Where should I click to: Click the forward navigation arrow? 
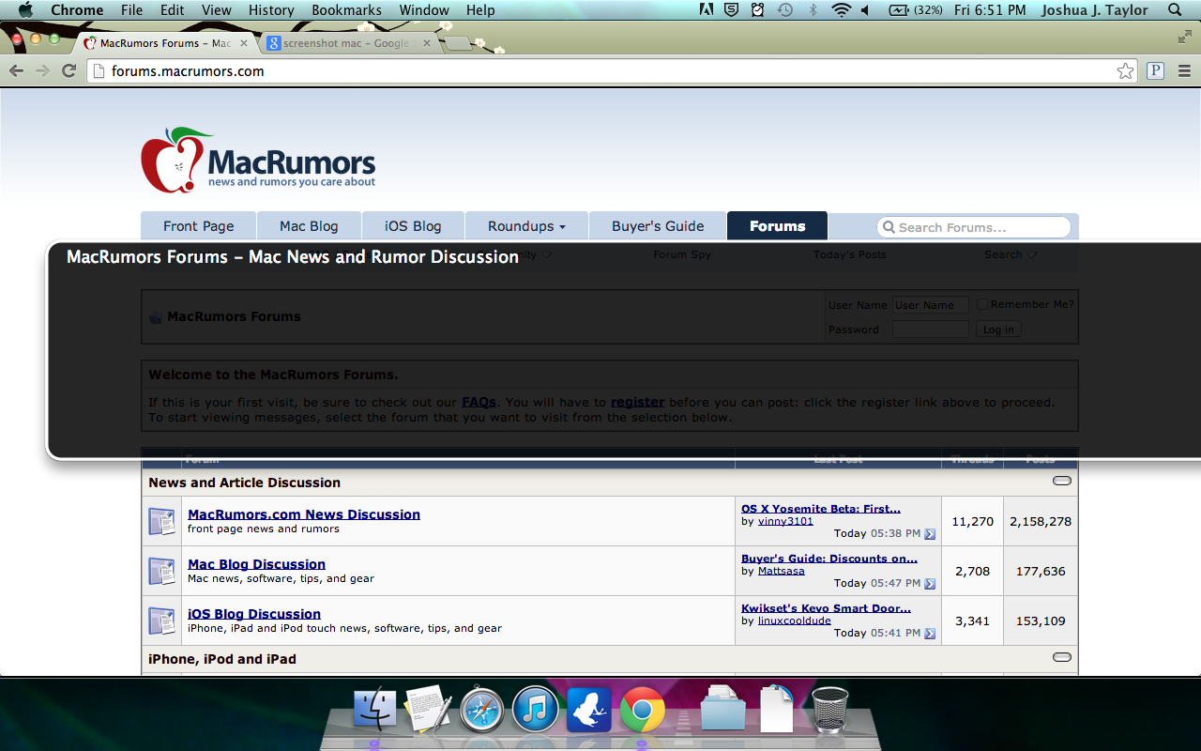pyautogui.click(x=42, y=70)
